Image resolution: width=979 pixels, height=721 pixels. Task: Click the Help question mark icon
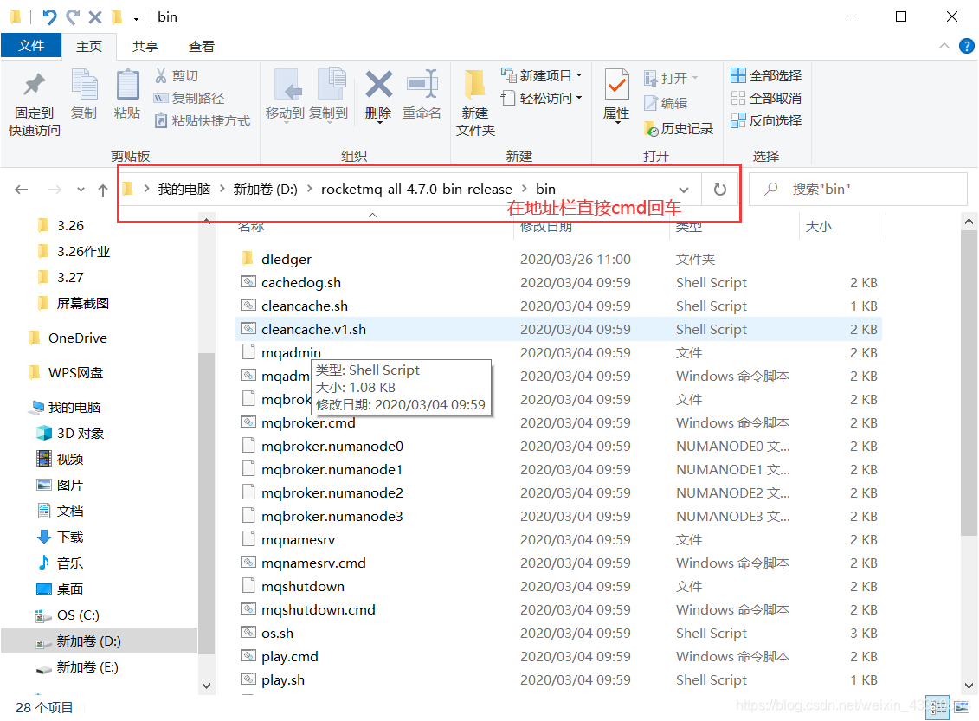(967, 46)
